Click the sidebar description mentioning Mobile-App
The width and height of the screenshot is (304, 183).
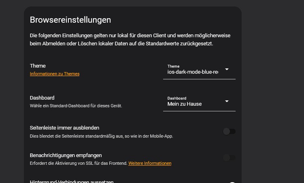pos(101,136)
